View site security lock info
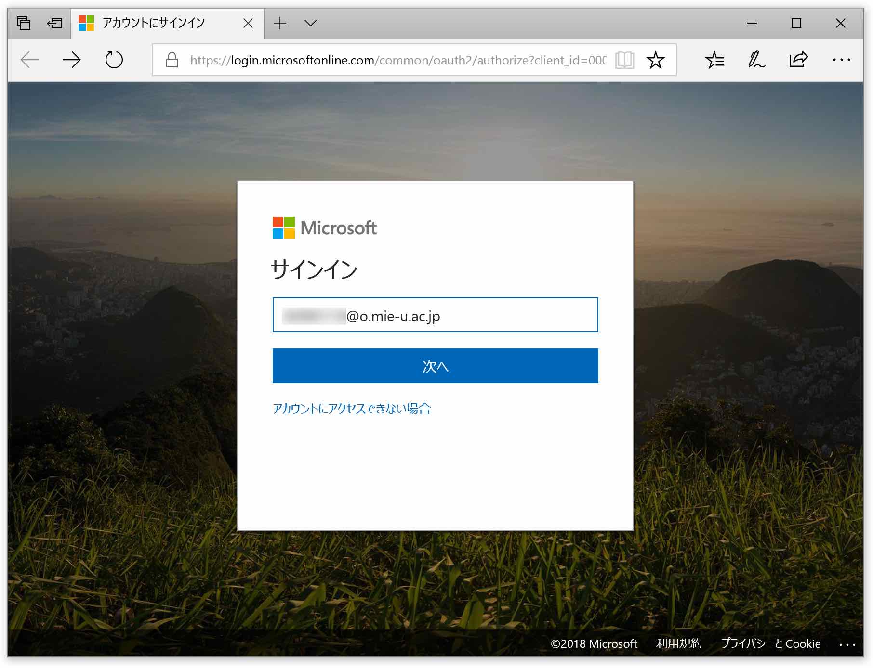873x668 pixels. (x=172, y=60)
